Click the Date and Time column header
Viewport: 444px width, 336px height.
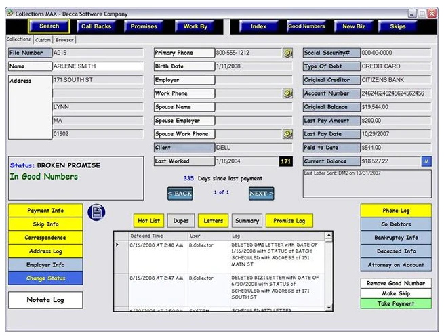point(158,236)
